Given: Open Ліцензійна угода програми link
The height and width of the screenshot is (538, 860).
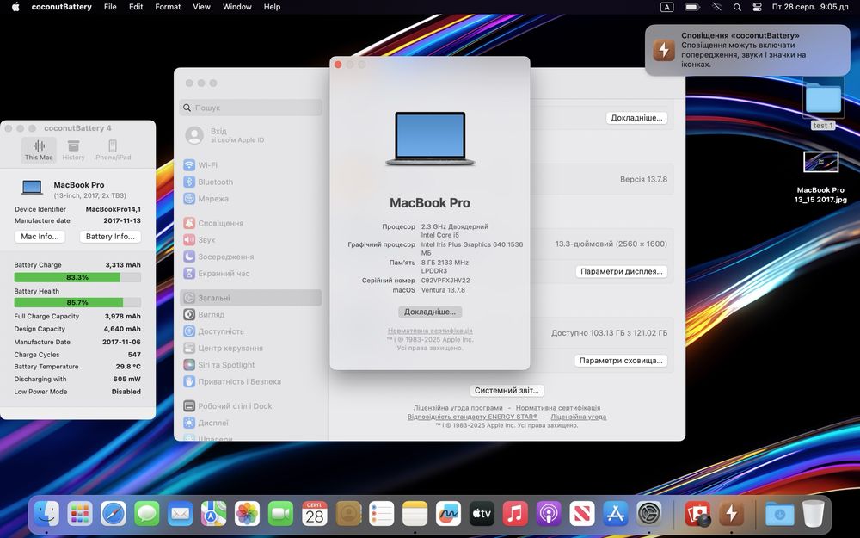Looking at the screenshot, I should click(458, 408).
